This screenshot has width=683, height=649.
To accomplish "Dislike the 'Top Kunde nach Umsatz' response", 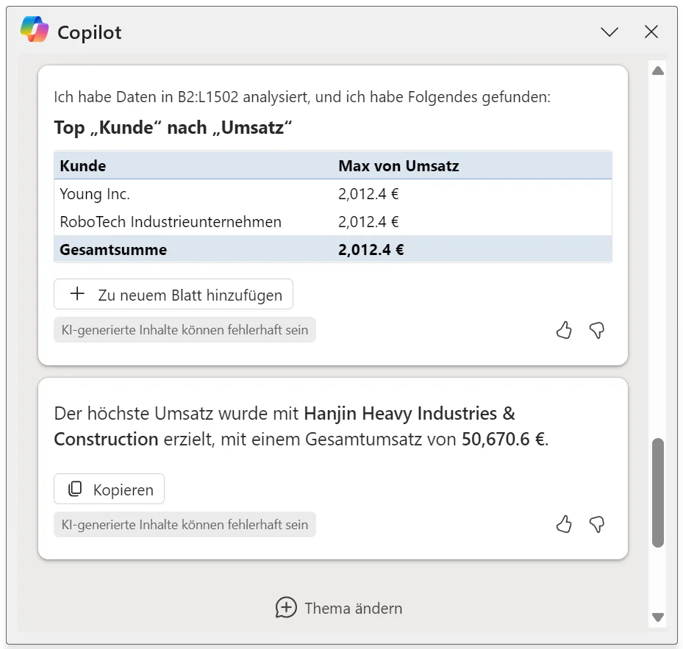I will point(597,330).
